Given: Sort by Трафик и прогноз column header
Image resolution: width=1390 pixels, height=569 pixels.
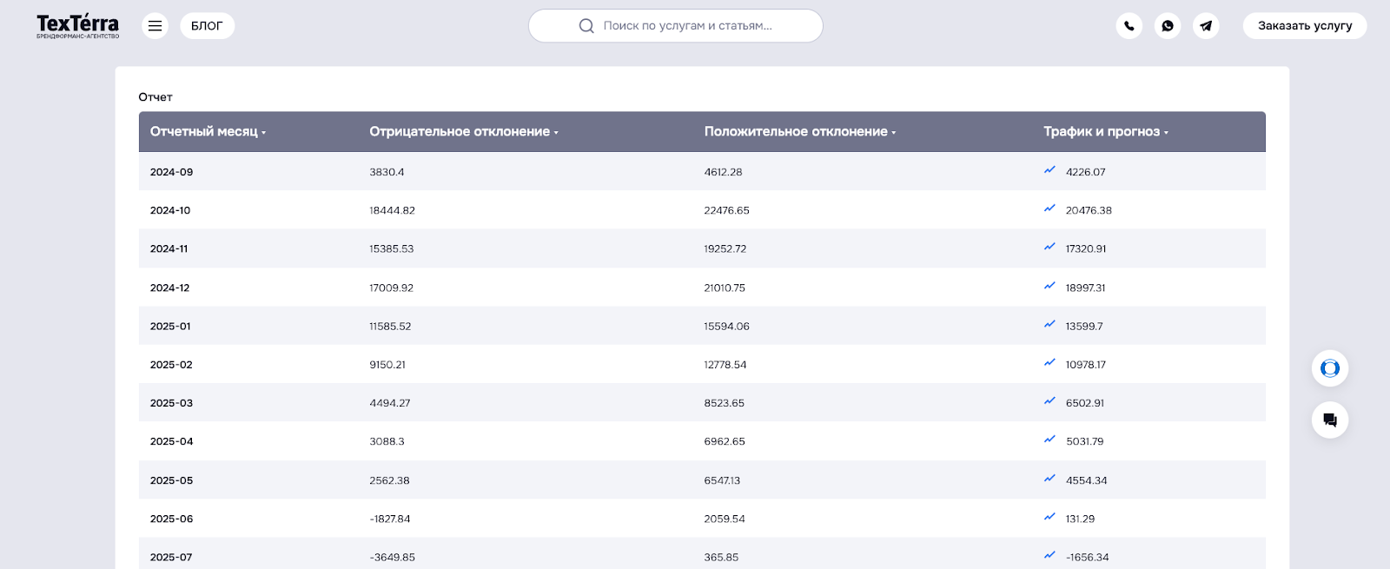Looking at the screenshot, I should click(x=1106, y=132).
